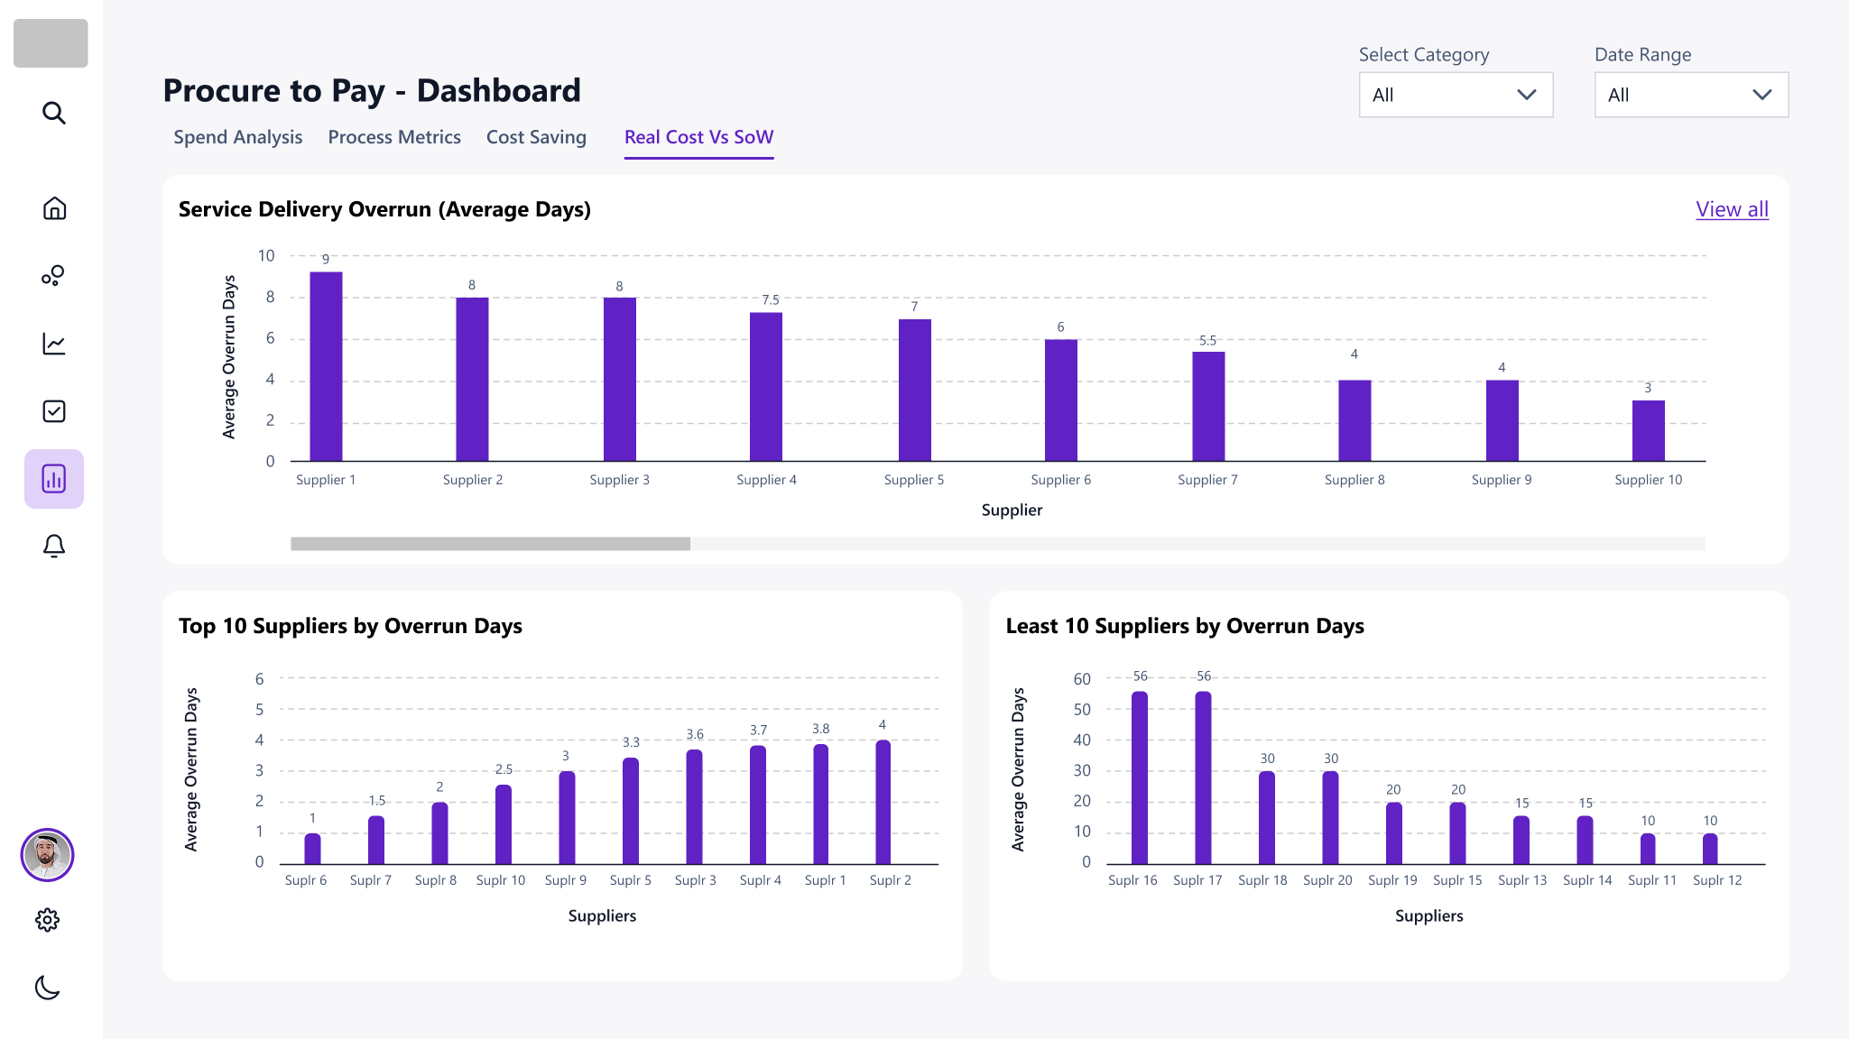
Task: Click the Supplier 1 bar in overrun chart
Action: (326, 366)
